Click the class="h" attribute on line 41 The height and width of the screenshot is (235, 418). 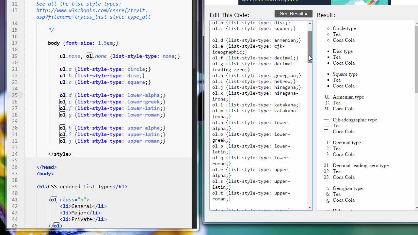(73, 200)
